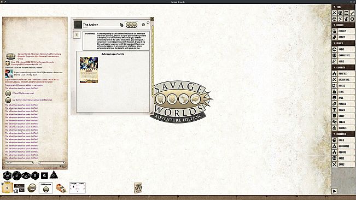
Task: Click the percent-slash modifiers tool icon
Action: (x=340, y=19)
